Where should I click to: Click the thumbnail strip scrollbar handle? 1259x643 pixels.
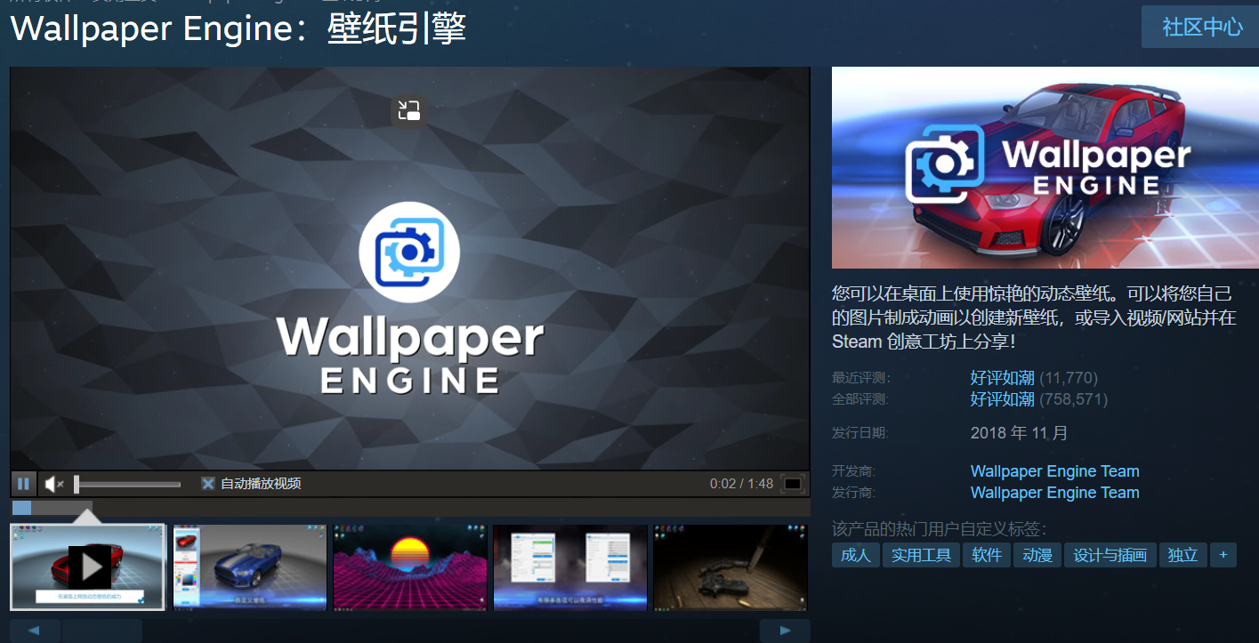point(102,631)
